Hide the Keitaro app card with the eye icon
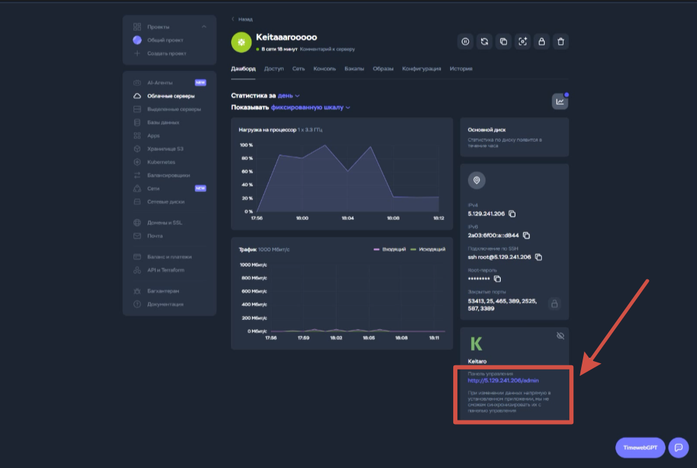The width and height of the screenshot is (697, 468). tap(559, 336)
